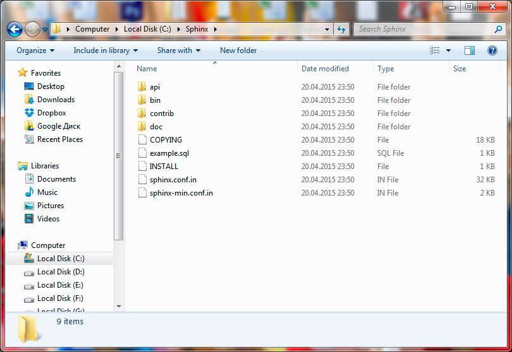
Task: Click the 9 items status text
Action: click(x=70, y=321)
